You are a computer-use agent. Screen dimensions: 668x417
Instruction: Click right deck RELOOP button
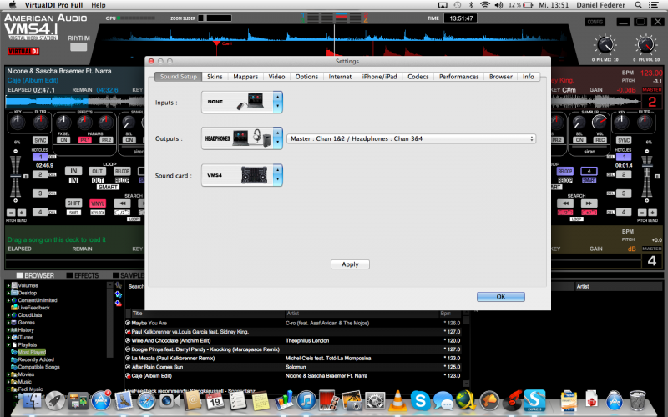click(x=565, y=171)
